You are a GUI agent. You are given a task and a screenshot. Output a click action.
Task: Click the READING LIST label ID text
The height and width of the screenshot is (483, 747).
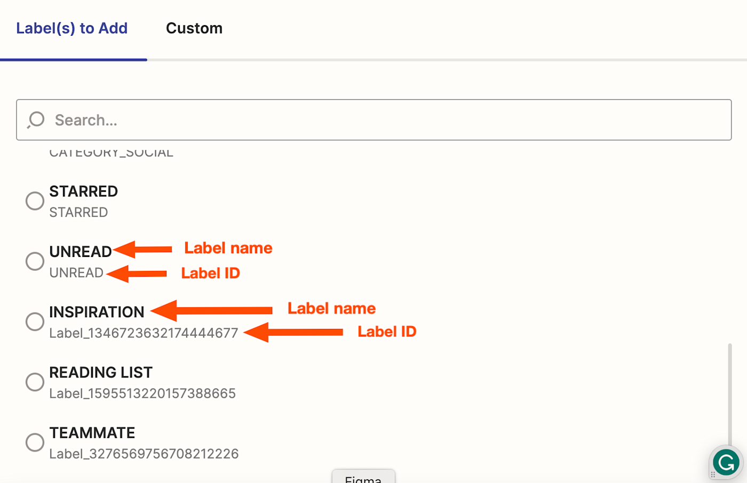142,393
